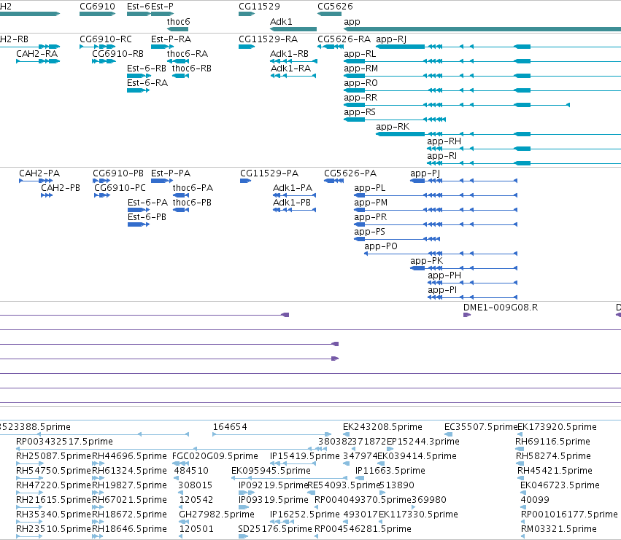
Task: Select the app-PK protein
Action: coord(427,261)
